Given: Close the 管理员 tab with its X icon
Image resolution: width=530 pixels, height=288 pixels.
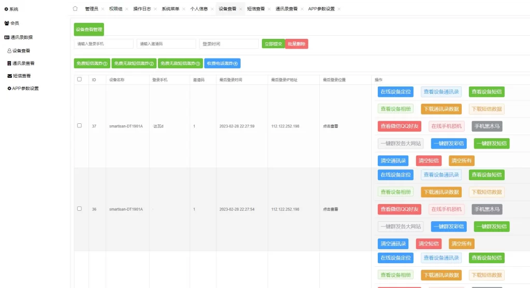Looking at the screenshot, I should click(x=102, y=9).
